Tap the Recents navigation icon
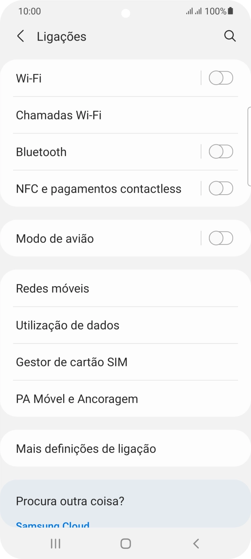This screenshot has height=559, width=251. pos(55,544)
